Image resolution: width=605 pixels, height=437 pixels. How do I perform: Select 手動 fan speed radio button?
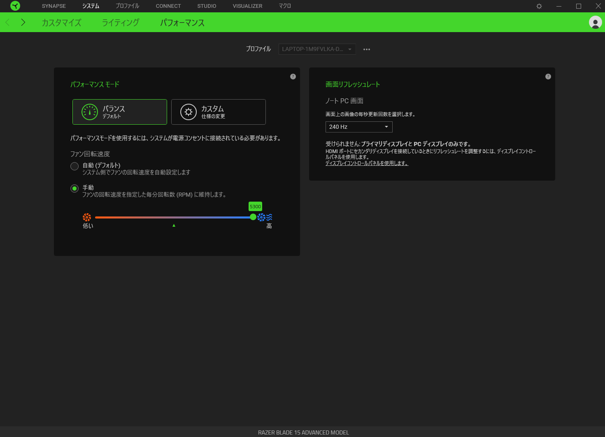(x=74, y=188)
